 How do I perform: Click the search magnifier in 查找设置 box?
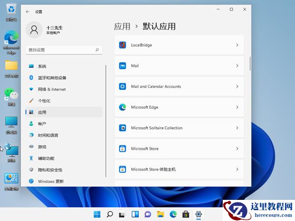click(97, 50)
